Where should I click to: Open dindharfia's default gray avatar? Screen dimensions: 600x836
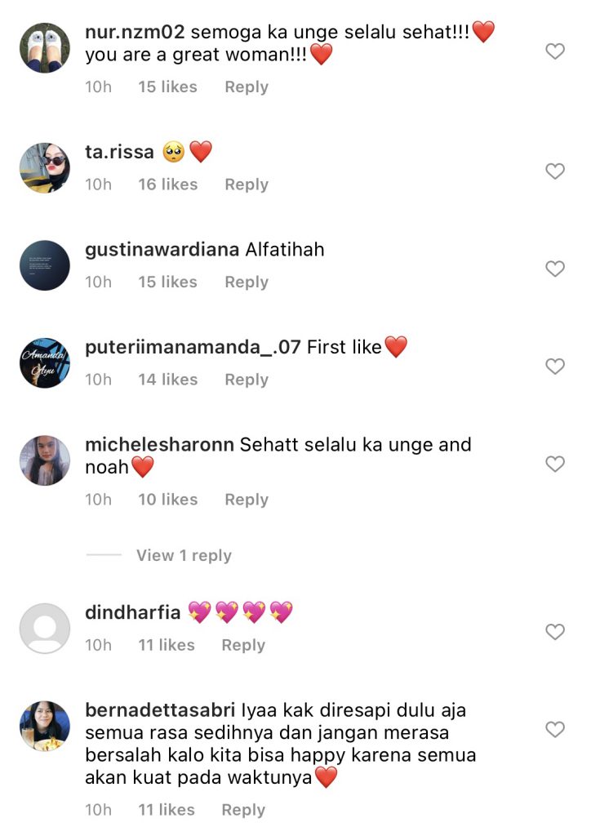[45, 629]
